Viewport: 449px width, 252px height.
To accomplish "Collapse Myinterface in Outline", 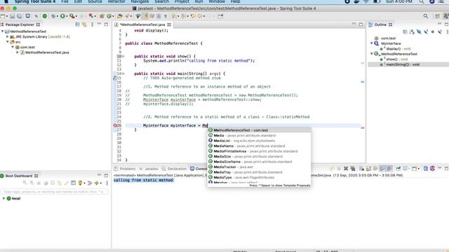I will (372, 43).
